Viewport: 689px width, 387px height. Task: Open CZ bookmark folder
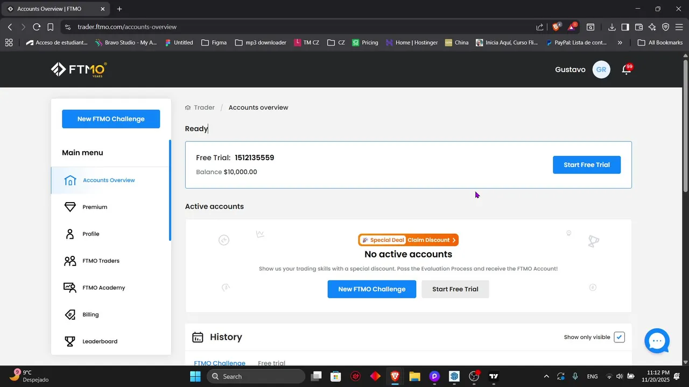(x=336, y=42)
